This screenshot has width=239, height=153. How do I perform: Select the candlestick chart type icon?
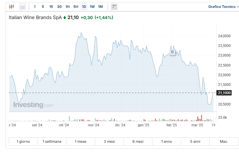click(x=11, y=7)
